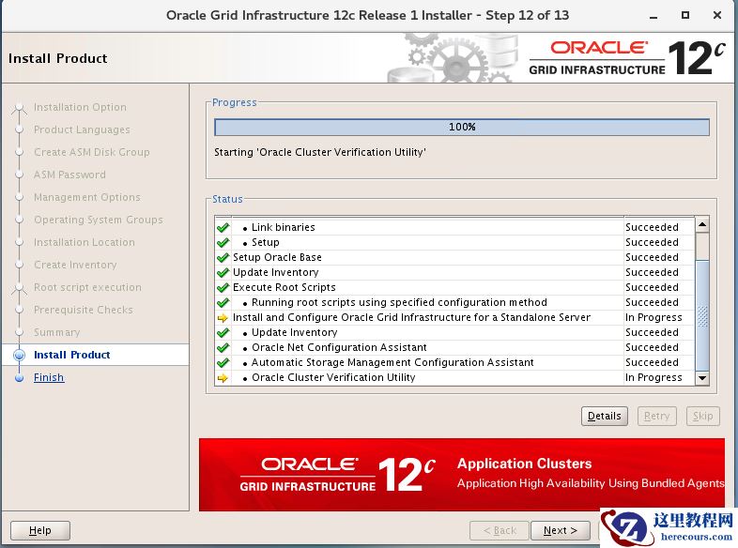Click checkmark beside Running root scripts row
Viewport: 738px width, 548px height.
(x=223, y=303)
